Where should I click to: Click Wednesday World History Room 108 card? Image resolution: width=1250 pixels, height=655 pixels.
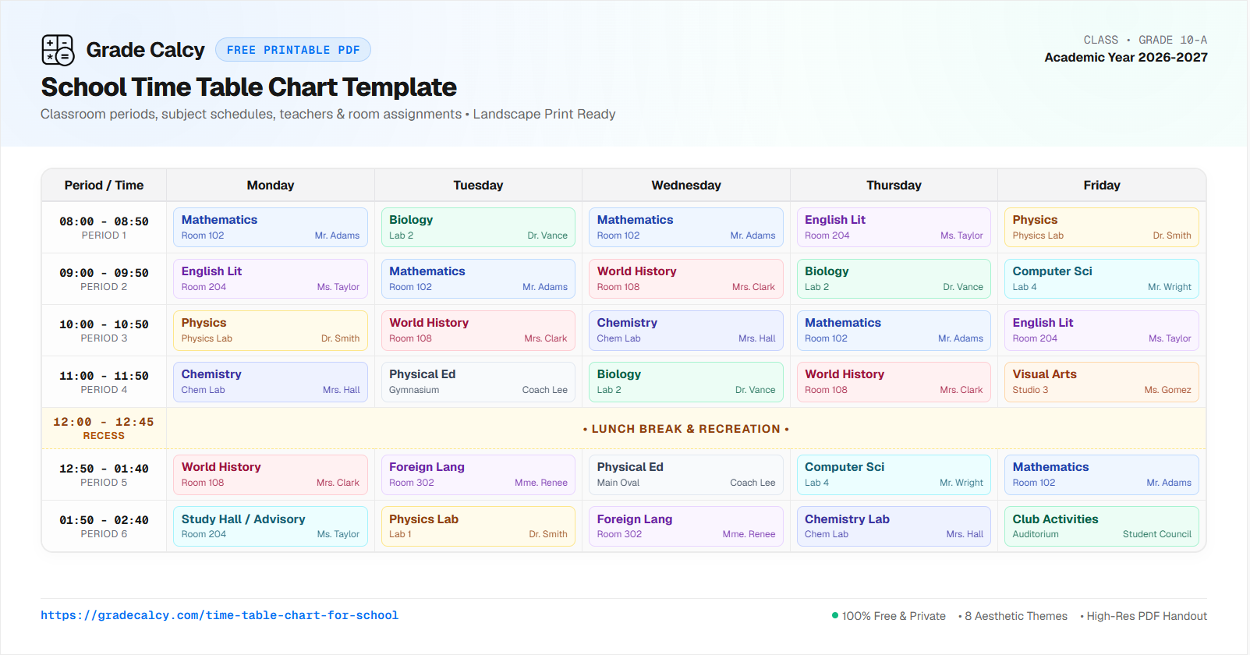[686, 278]
